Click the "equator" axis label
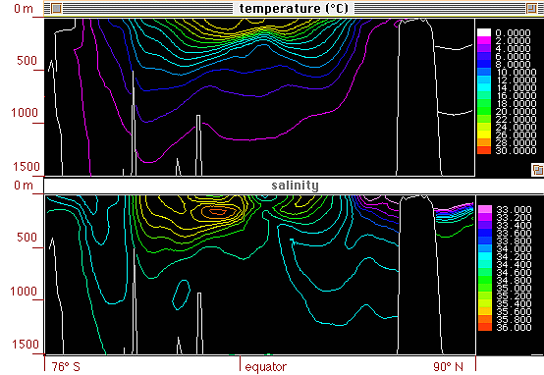The width and height of the screenshot is (544, 375). (x=266, y=367)
